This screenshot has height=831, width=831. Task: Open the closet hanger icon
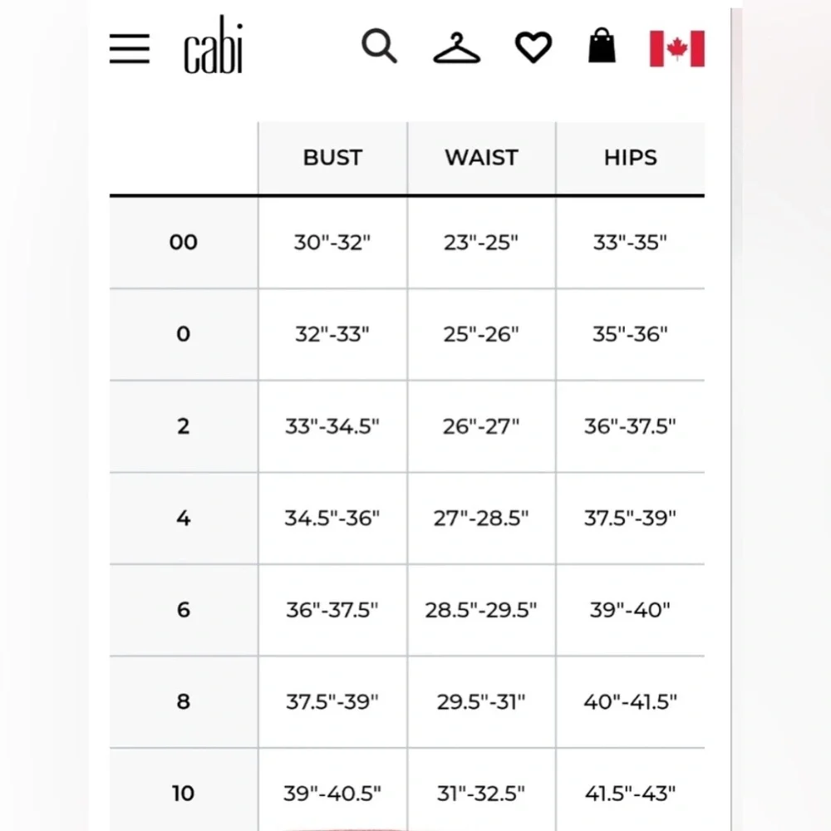[456, 47]
